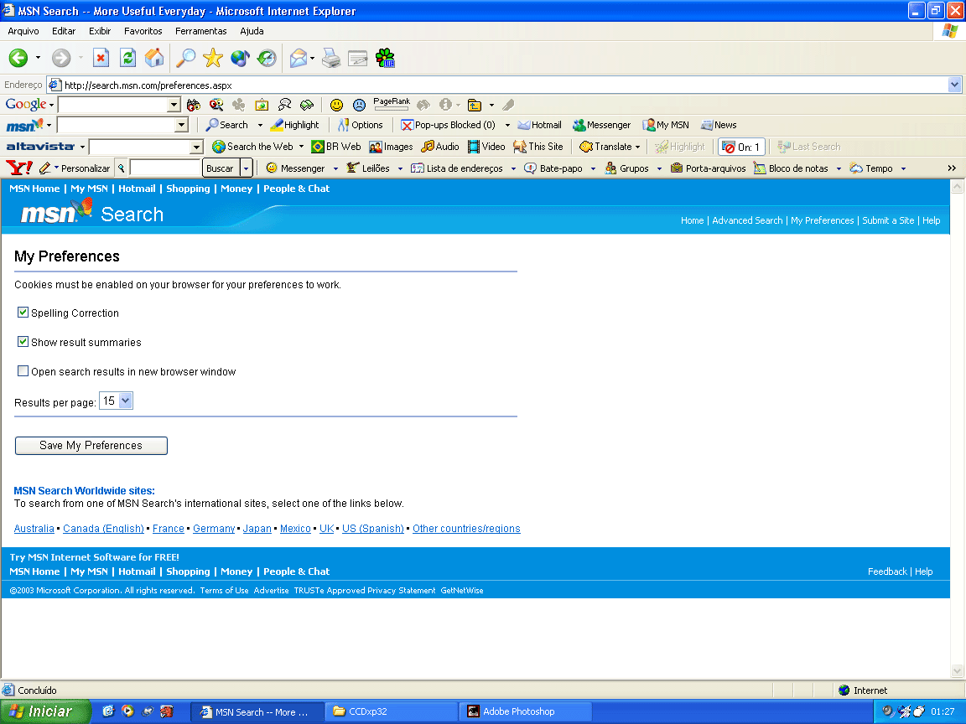Image resolution: width=966 pixels, height=724 pixels.
Task: Open the Arquivo menu
Action: (x=23, y=31)
